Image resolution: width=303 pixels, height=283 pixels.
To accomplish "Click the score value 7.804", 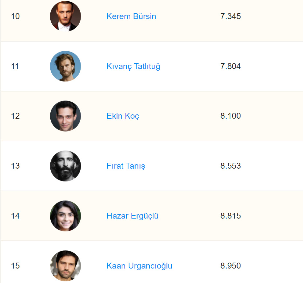I will pyautogui.click(x=231, y=66).
